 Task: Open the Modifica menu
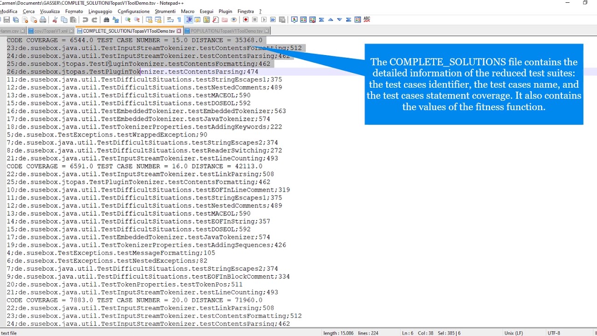(x=9, y=11)
